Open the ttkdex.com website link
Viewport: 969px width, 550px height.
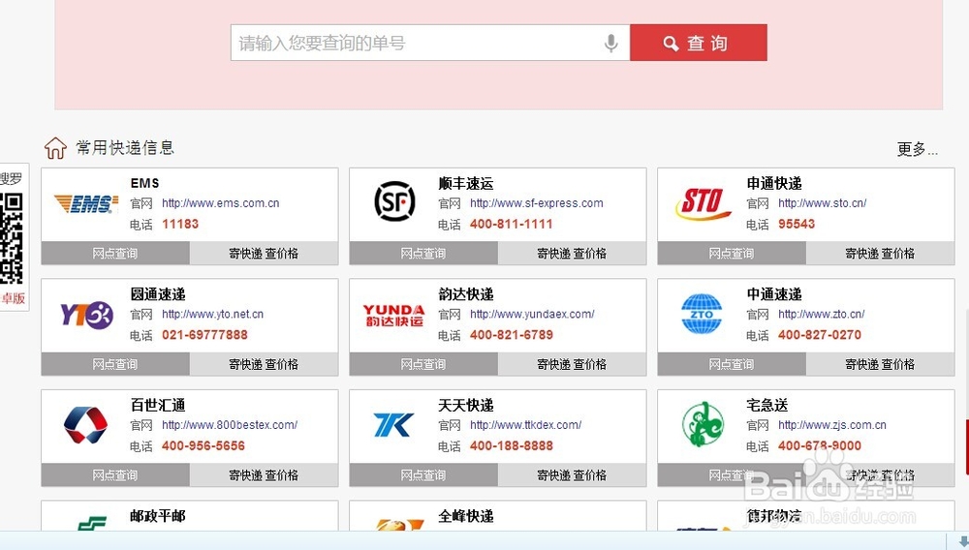click(x=525, y=425)
